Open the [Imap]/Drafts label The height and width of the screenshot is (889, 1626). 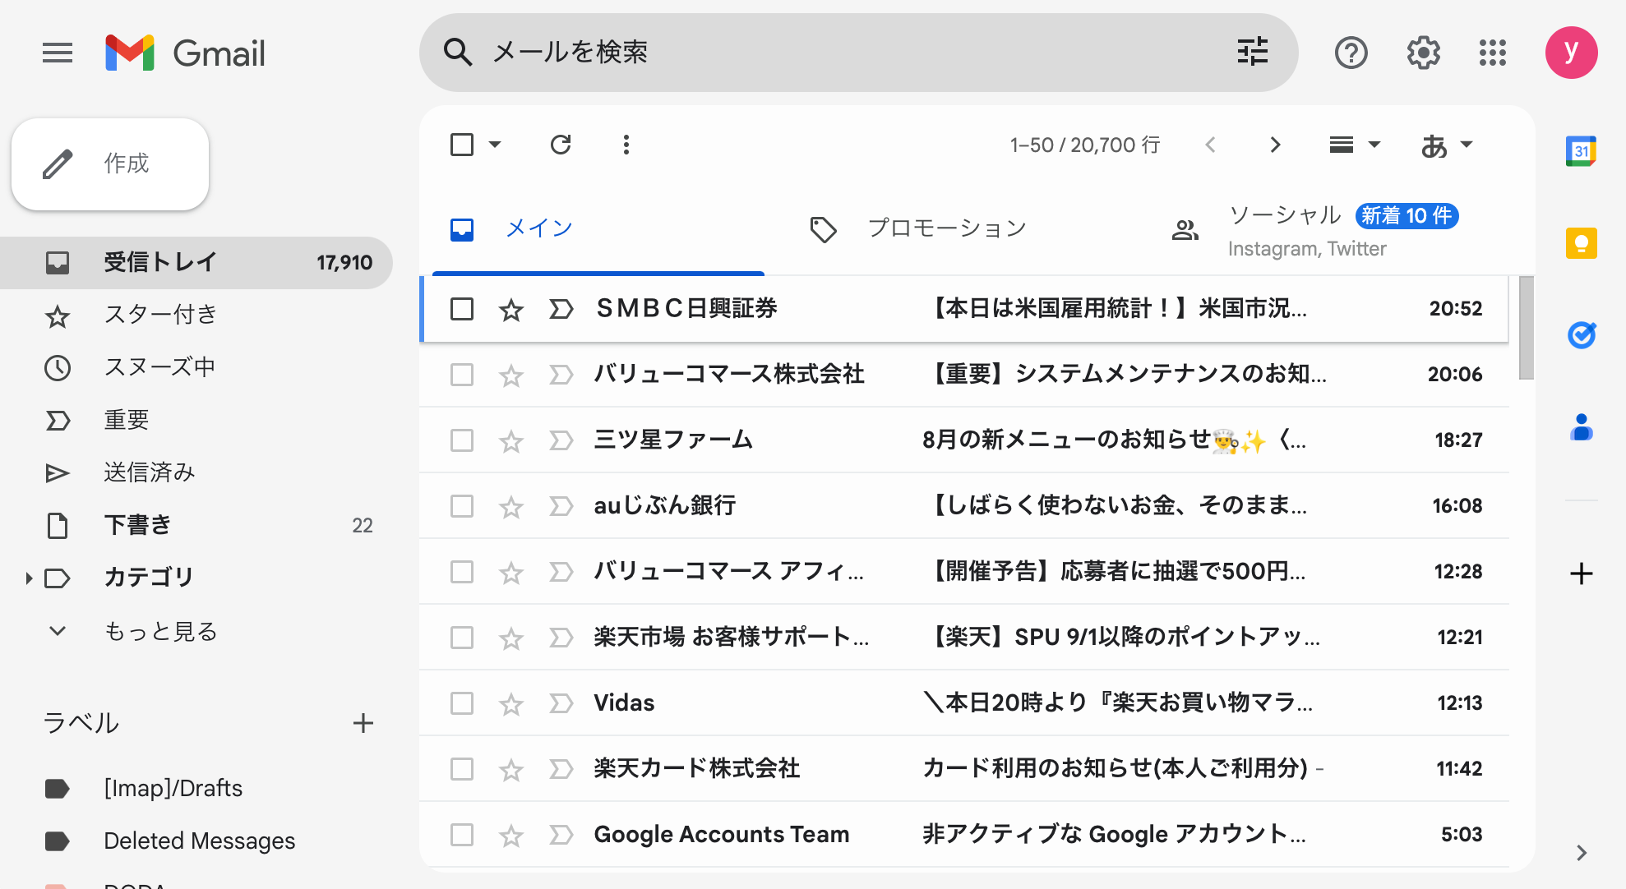coord(173,789)
